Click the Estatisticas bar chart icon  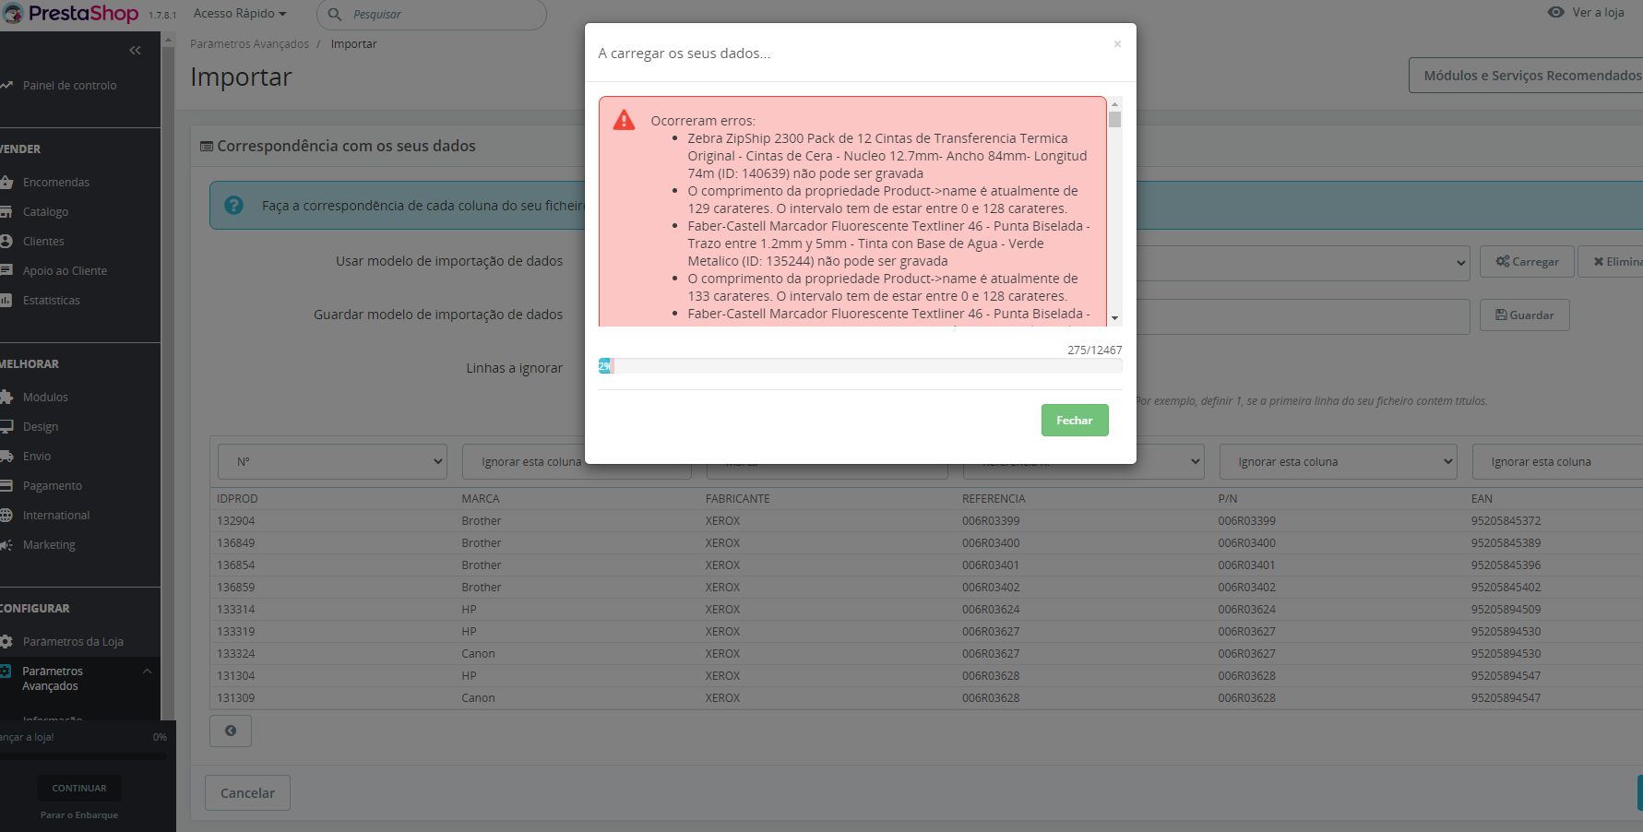click(x=6, y=300)
